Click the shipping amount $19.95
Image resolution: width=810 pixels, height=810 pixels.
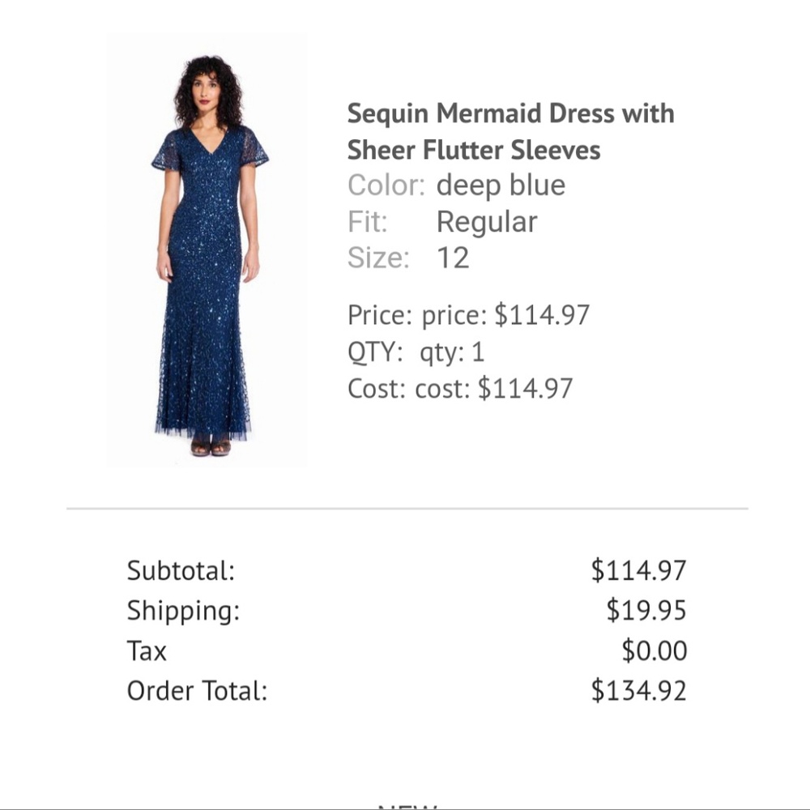pos(646,611)
